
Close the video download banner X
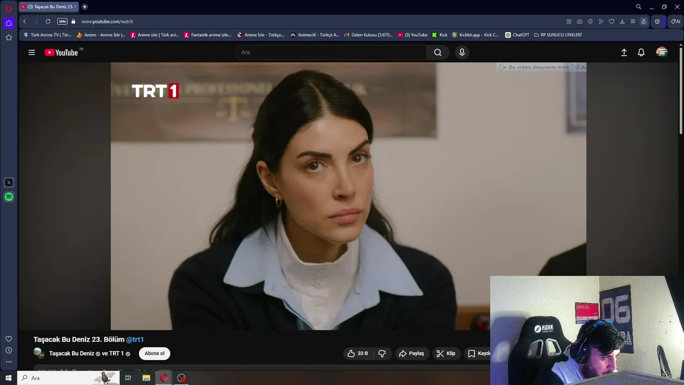tap(583, 67)
